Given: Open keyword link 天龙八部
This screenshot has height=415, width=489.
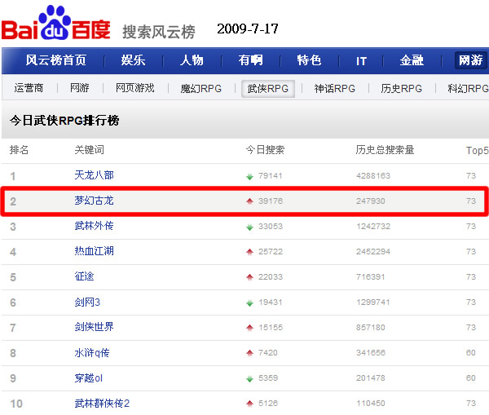Looking at the screenshot, I should click(94, 175).
